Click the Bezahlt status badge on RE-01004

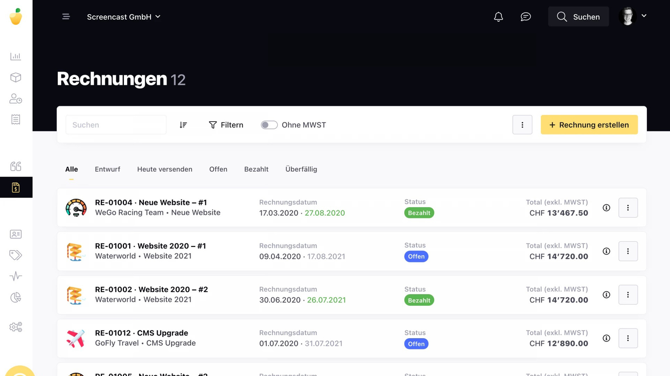[x=419, y=213]
